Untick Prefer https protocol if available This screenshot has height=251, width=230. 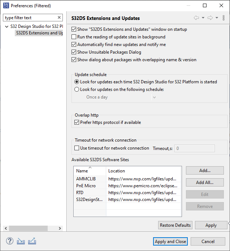click(x=77, y=122)
